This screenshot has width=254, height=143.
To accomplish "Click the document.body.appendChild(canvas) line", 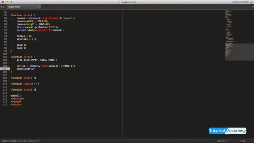I will click(40, 30).
